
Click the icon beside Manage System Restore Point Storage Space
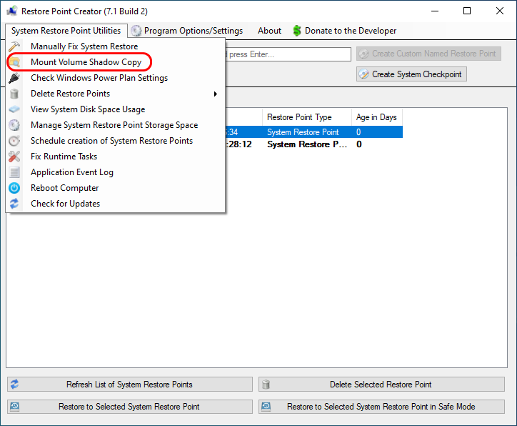(x=14, y=125)
